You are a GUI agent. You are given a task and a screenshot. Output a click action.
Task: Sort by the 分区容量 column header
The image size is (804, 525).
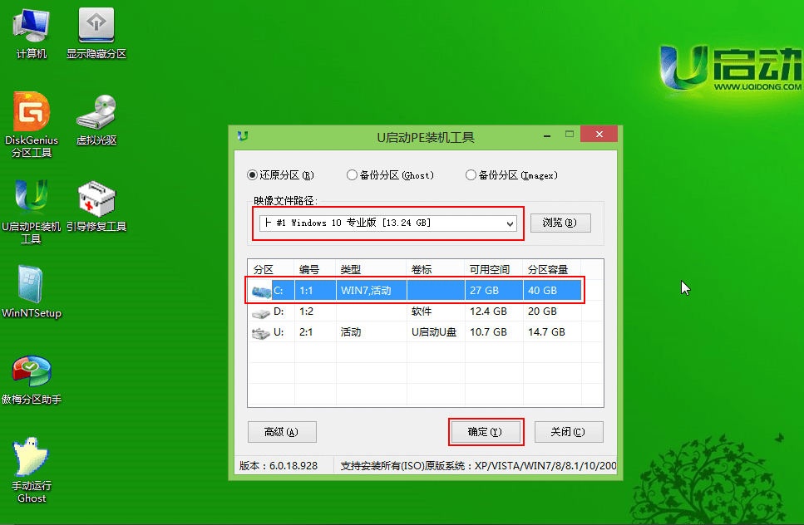point(552,269)
